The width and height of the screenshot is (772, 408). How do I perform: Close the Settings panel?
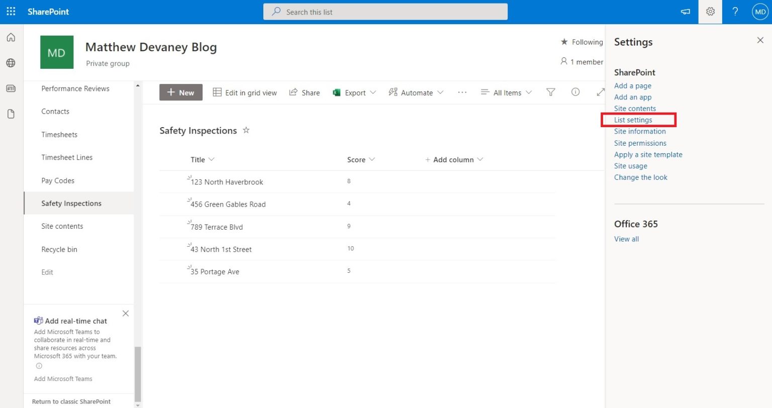click(x=760, y=40)
